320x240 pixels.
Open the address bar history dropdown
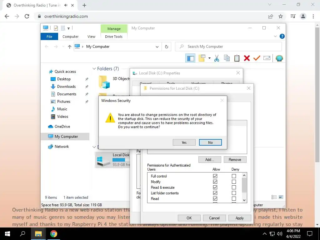(157, 47)
